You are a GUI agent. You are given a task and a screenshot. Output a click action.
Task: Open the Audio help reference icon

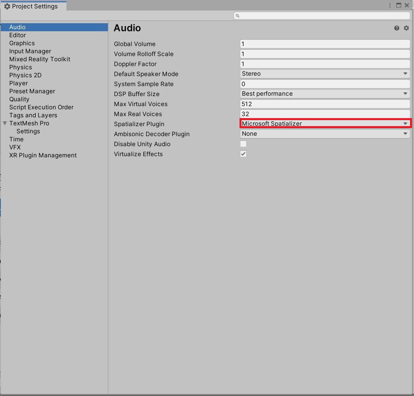coord(397,28)
